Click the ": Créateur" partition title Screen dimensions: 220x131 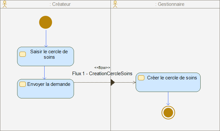(60, 4)
